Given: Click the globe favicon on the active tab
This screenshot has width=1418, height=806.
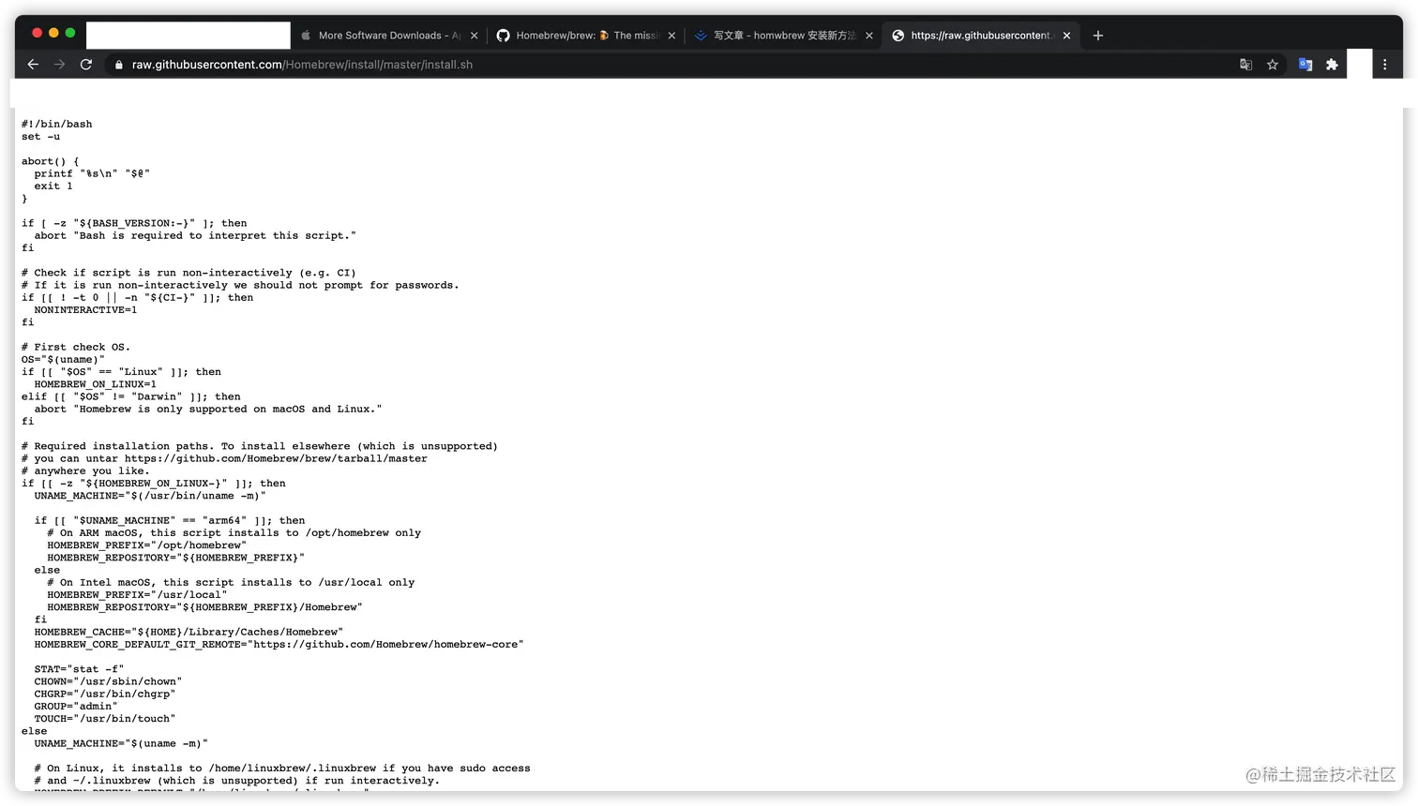Looking at the screenshot, I should [898, 35].
